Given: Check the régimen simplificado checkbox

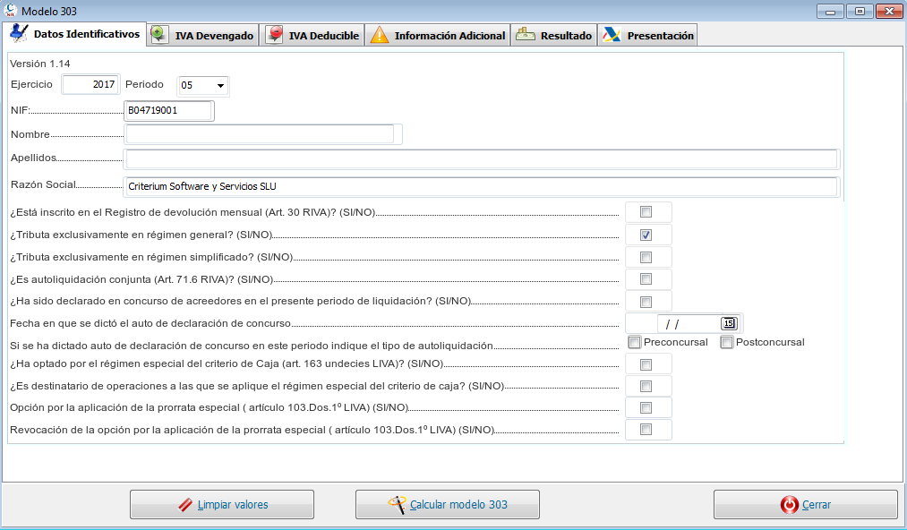Looking at the screenshot, I should point(646,258).
